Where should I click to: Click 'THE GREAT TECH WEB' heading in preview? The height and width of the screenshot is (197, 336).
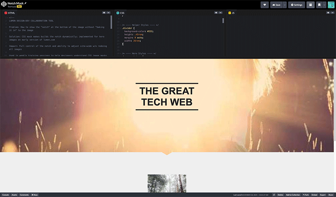pos(167,97)
